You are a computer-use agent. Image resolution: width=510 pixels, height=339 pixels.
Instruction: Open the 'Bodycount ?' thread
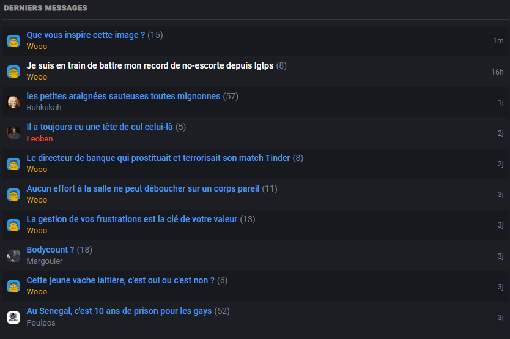click(x=50, y=250)
